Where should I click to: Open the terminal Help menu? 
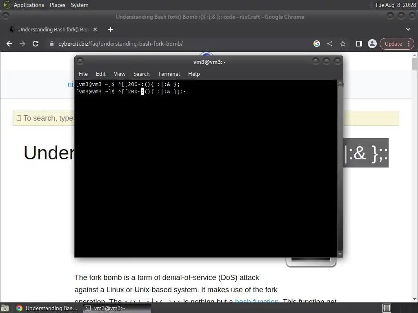tap(194, 74)
